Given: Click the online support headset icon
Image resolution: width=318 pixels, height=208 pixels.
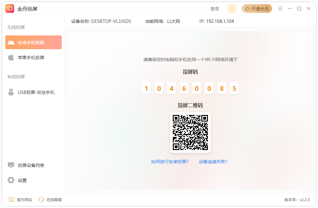Looking at the screenshot, I should click(x=41, y=200).
